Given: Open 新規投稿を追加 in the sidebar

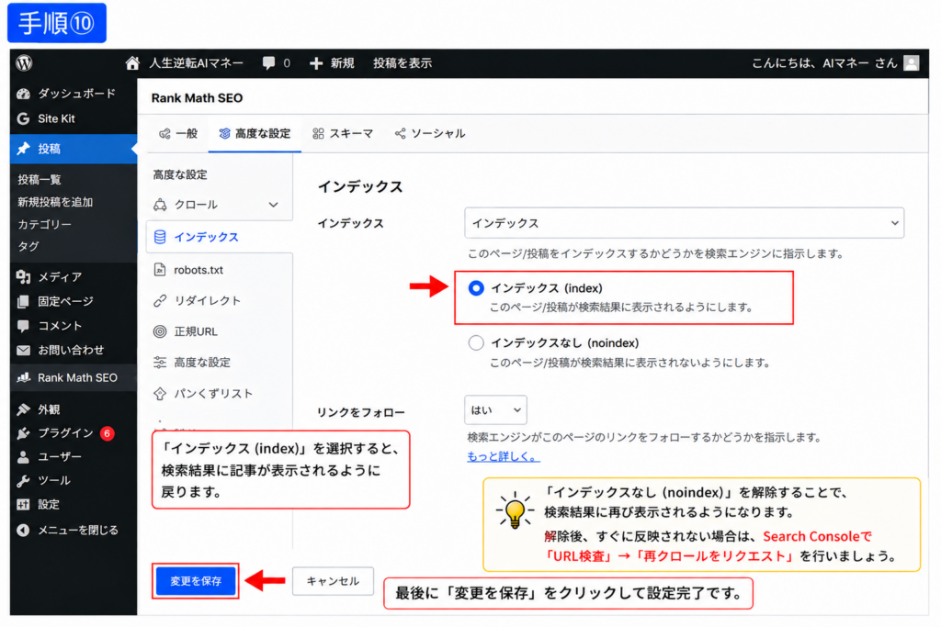Looking at the screenshot, I should 55,202.
